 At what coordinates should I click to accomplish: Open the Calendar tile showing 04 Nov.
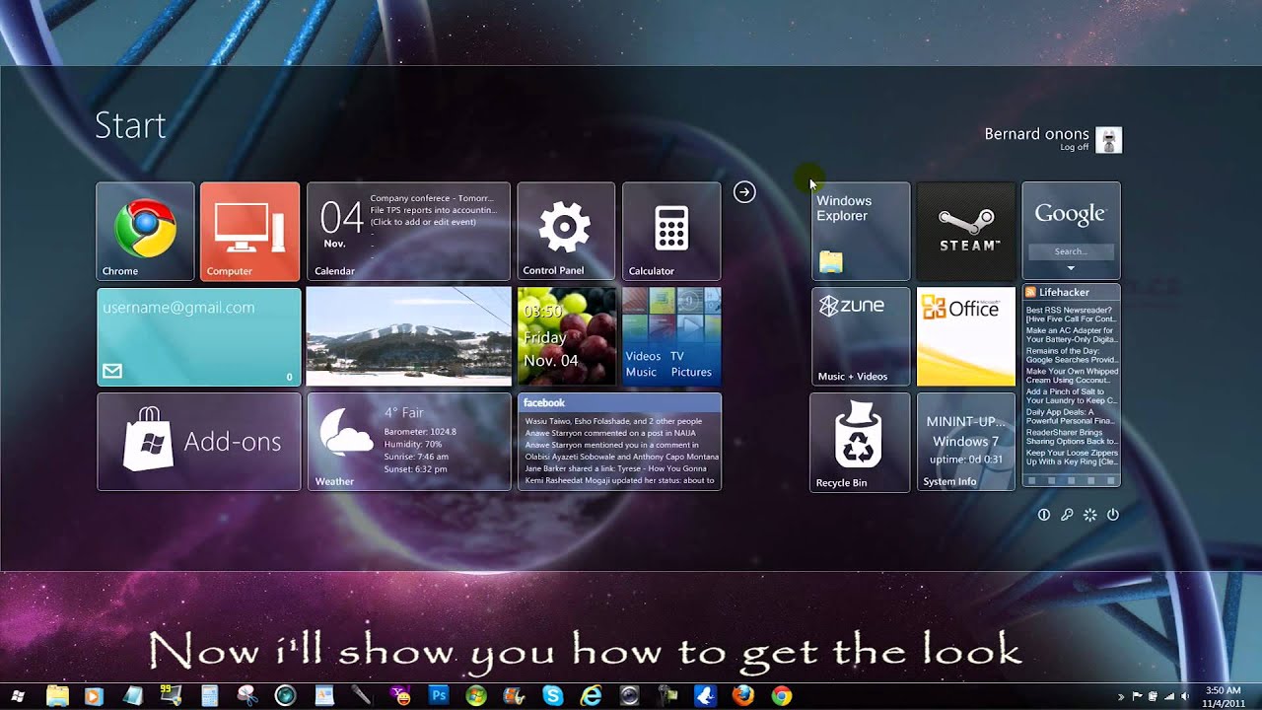tap(408, 231)
